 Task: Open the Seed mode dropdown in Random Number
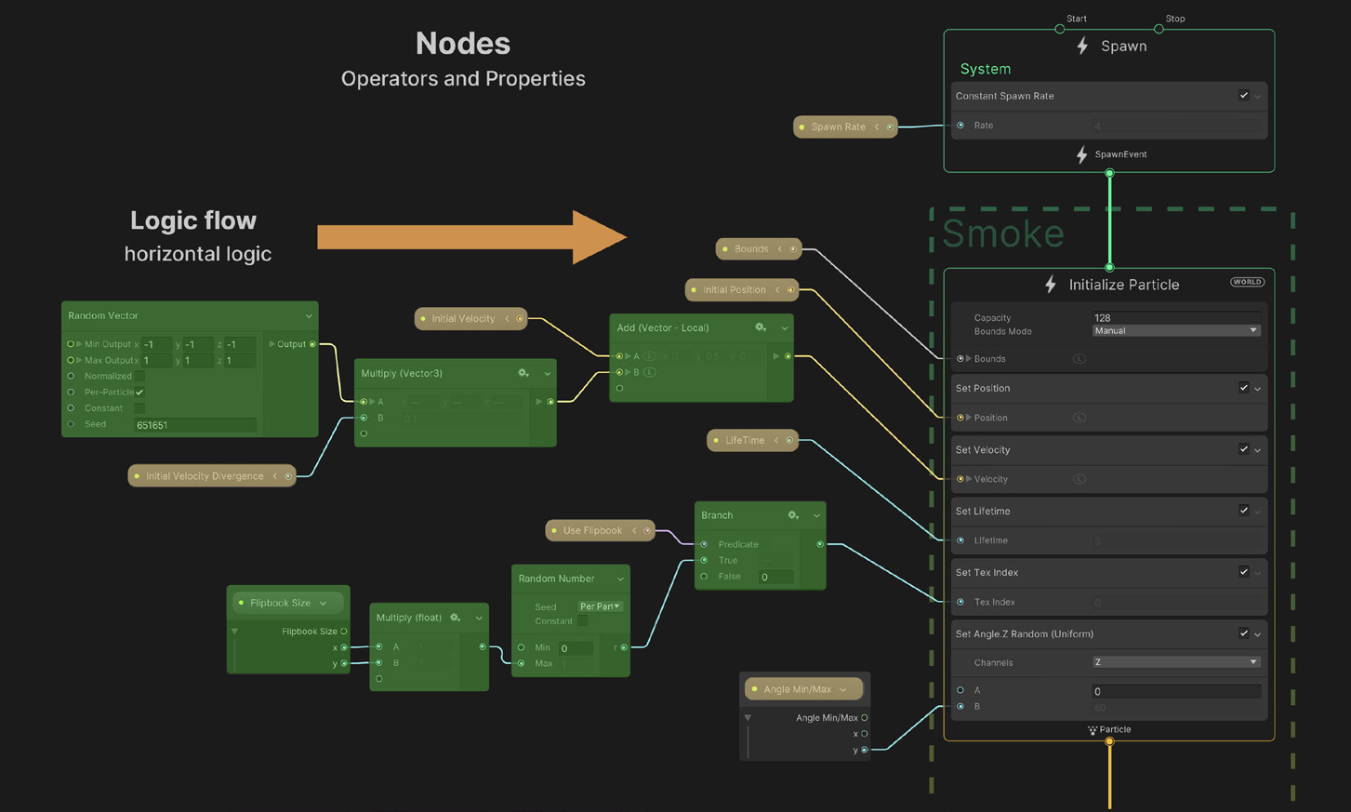600,606
